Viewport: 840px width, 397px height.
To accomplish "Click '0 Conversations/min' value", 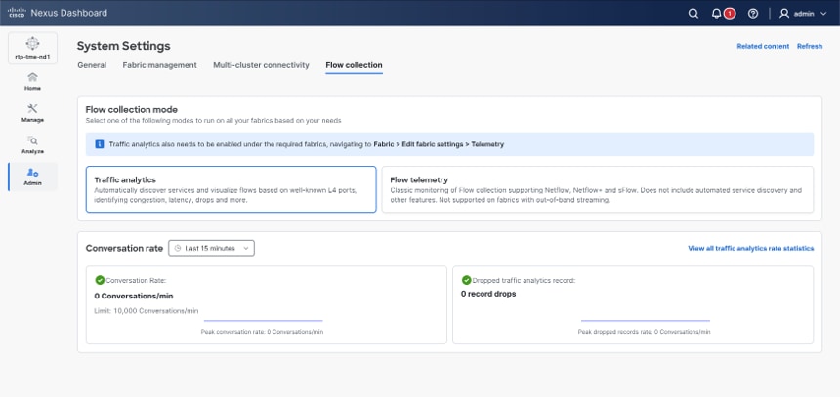I will [x=134, y=296].
